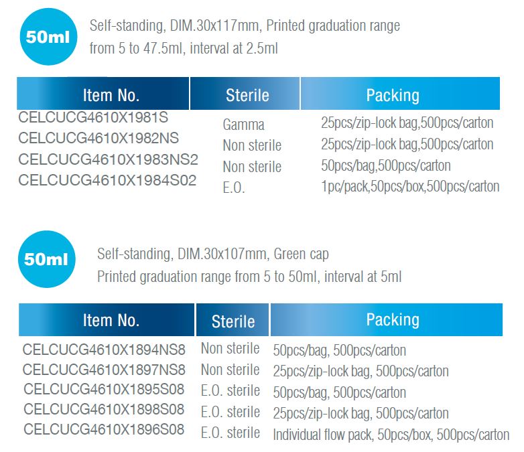Select the Individual flow pack packing text
The image size is (524, 452).
pos(391,435)
